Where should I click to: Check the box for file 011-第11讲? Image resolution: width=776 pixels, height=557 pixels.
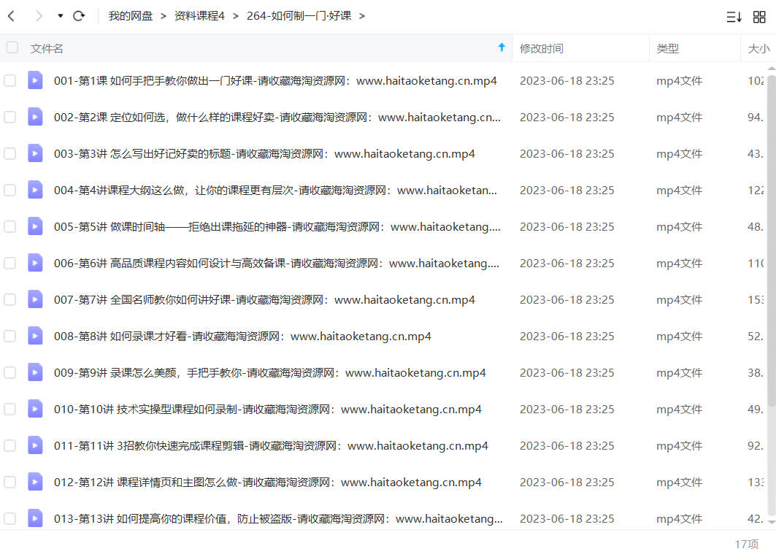coord(10,445)
